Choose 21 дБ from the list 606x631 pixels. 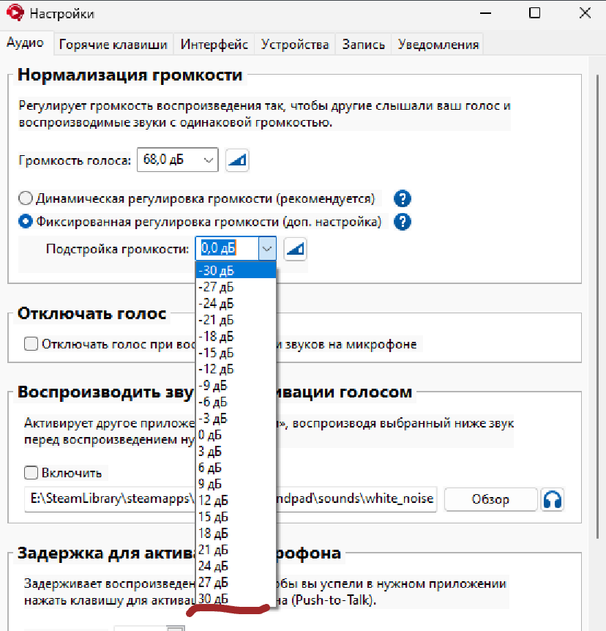coord(236,550)
